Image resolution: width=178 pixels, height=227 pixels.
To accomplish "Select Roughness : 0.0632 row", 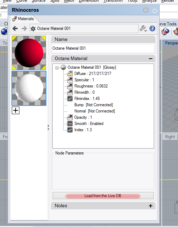I will coord(91,86).
